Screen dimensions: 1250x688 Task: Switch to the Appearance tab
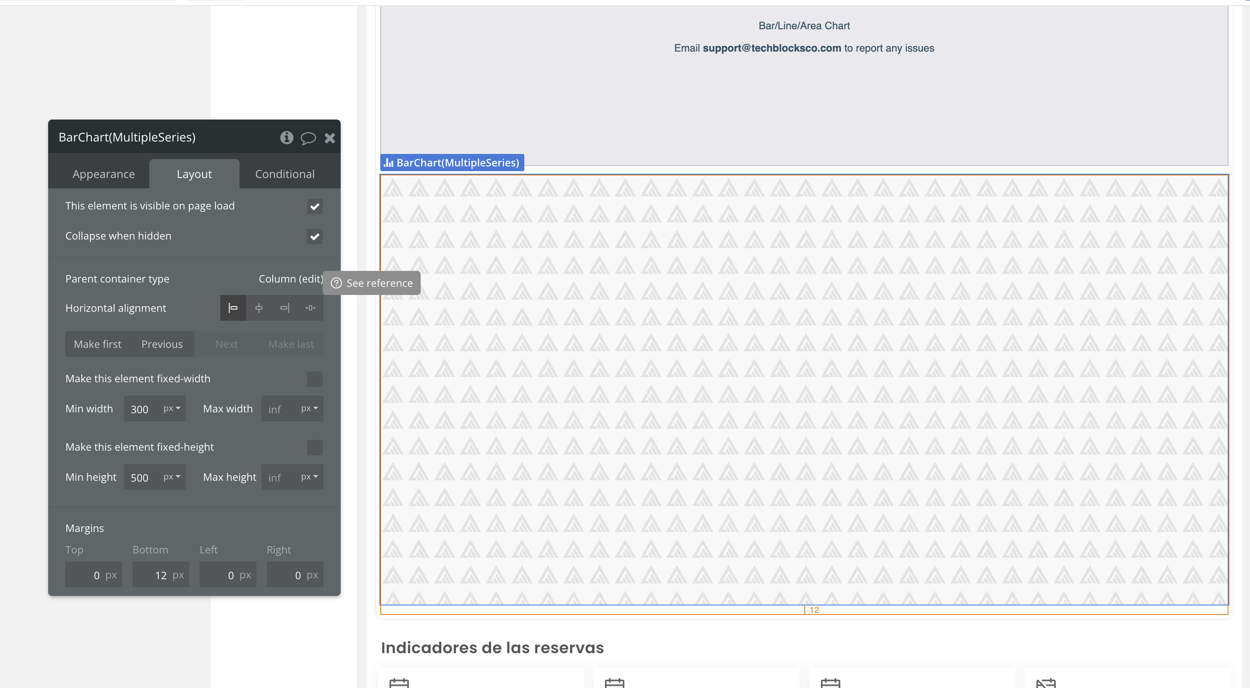(x=103, y=174)
